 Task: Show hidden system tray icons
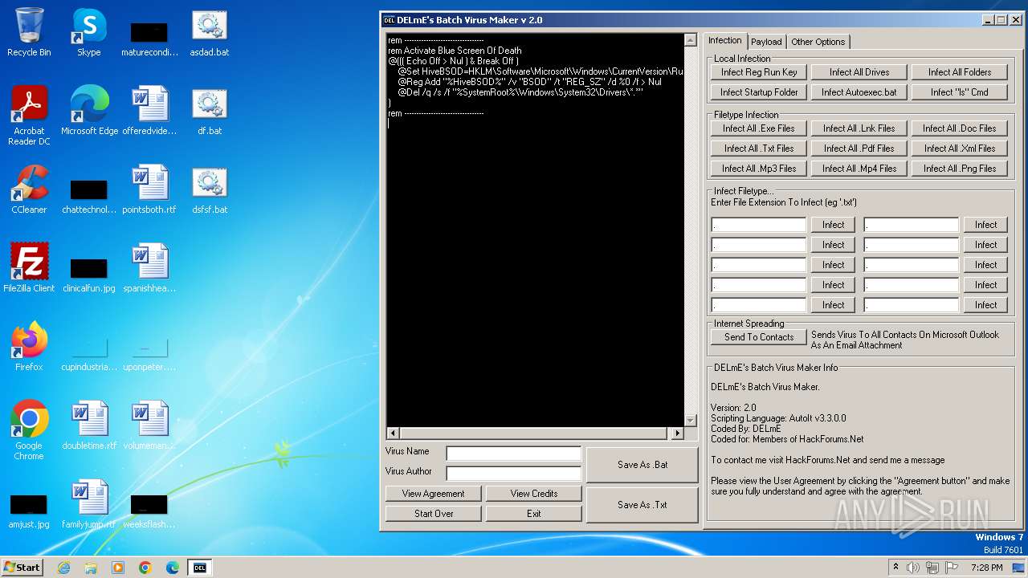tap(895, 568)
